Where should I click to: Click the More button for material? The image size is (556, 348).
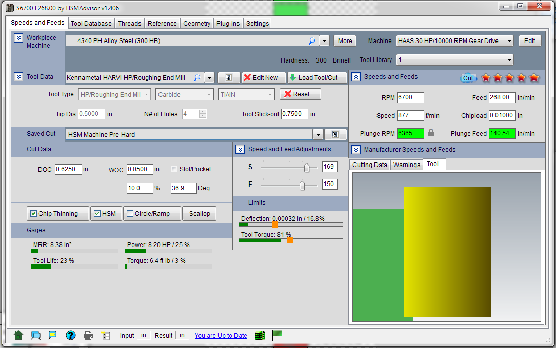(x=345, y=41)
